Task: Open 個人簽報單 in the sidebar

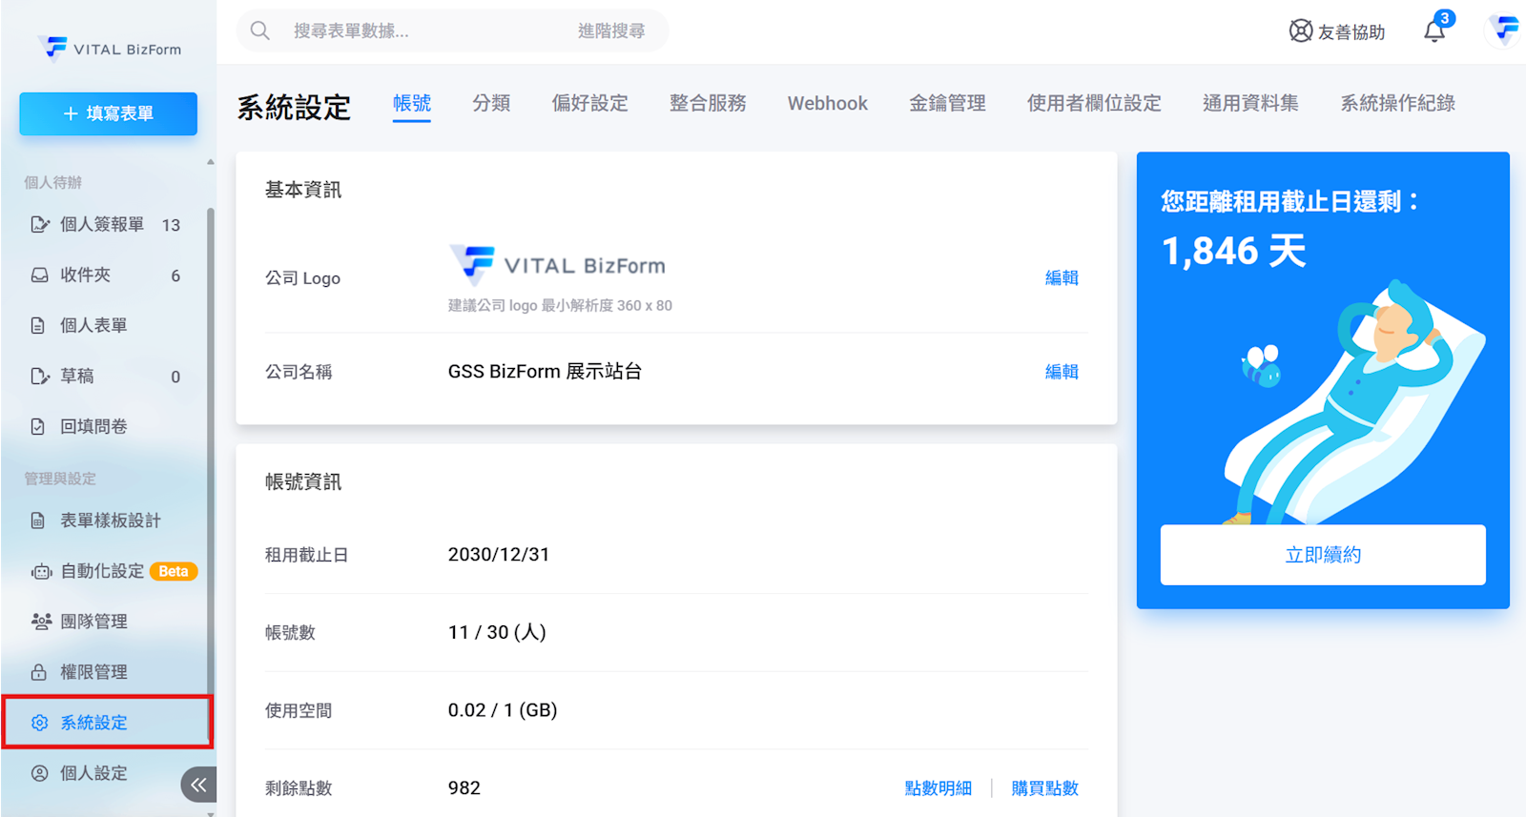Action: tap(101, 225)
